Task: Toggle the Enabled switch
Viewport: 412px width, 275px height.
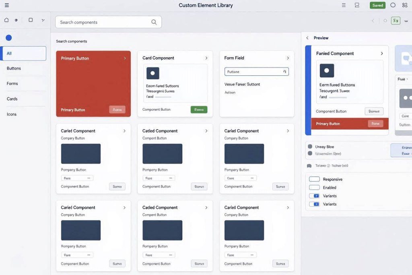Action: pyautogui.click(x=314, y=188)
